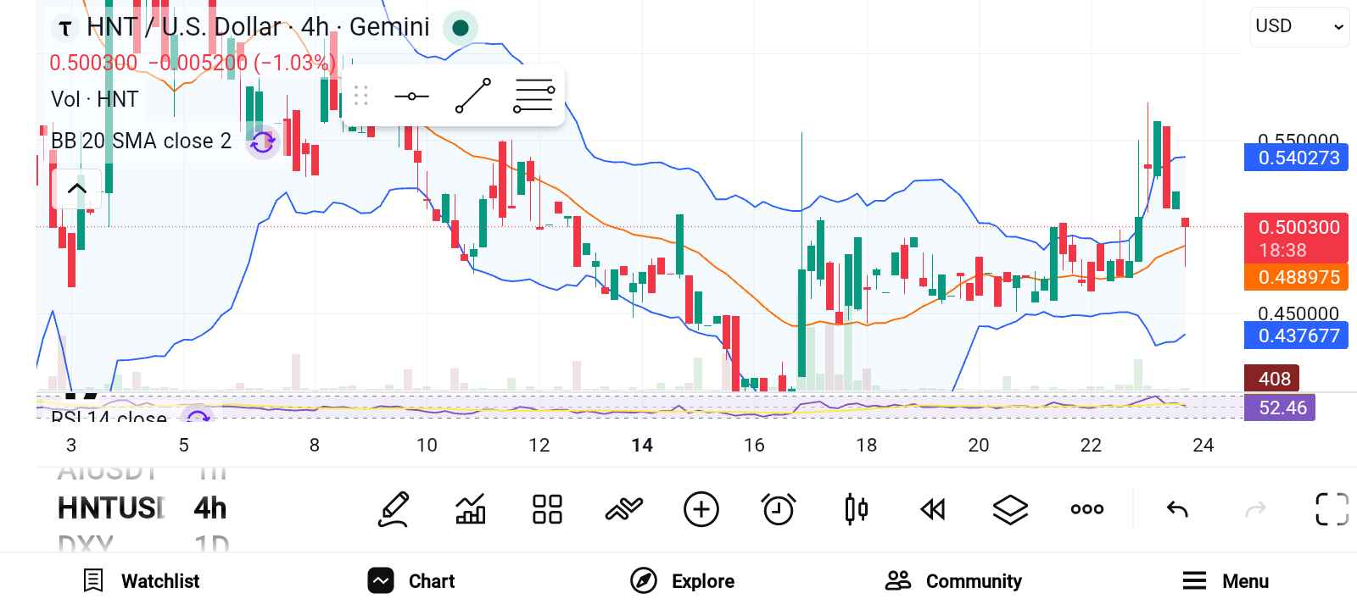Create an alert with alarm clock icon
The width and height of the screenshot is (1357, 610).
pyautogui.click(x=779, y=509)
